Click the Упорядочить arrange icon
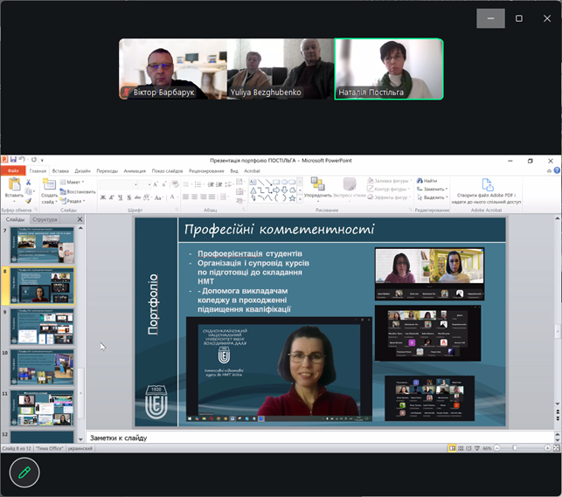 click(317, 183)
